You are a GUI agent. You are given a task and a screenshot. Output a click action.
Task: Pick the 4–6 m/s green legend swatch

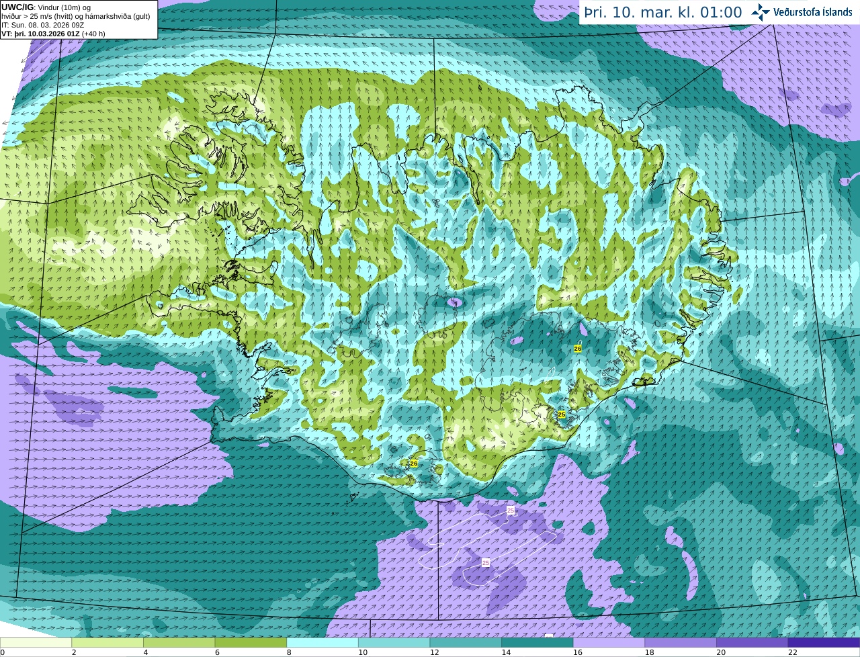point(179,642)
